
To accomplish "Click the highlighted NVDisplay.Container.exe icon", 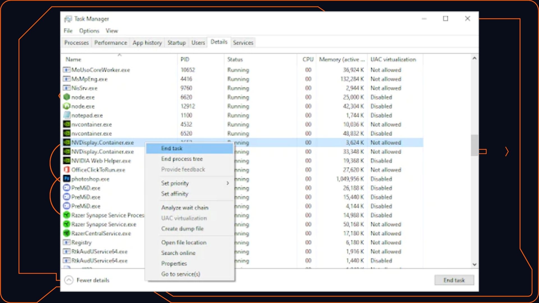I will [x=67, y=142].
